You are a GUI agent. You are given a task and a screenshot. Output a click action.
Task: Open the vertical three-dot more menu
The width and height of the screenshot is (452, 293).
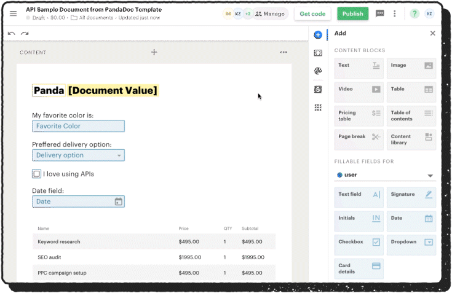(395, 14)
